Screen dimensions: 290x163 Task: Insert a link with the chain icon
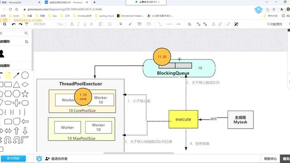pyautogui.click(x=228, y=24)
